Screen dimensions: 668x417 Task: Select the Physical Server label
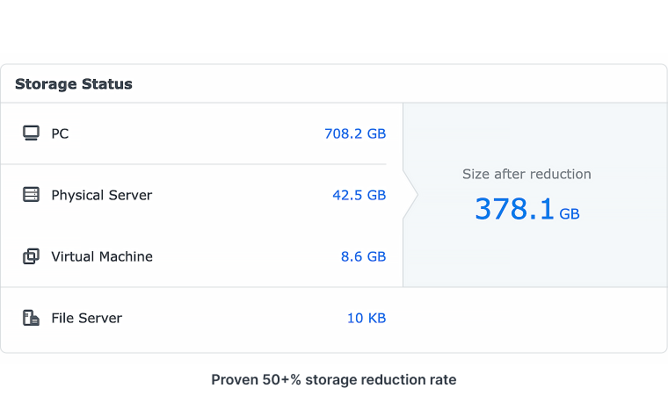[x=101, y=195]
